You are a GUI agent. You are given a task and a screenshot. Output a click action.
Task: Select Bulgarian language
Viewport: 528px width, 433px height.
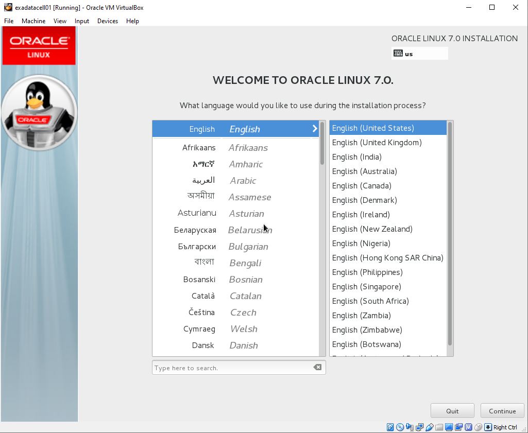[x=235, y=246]
